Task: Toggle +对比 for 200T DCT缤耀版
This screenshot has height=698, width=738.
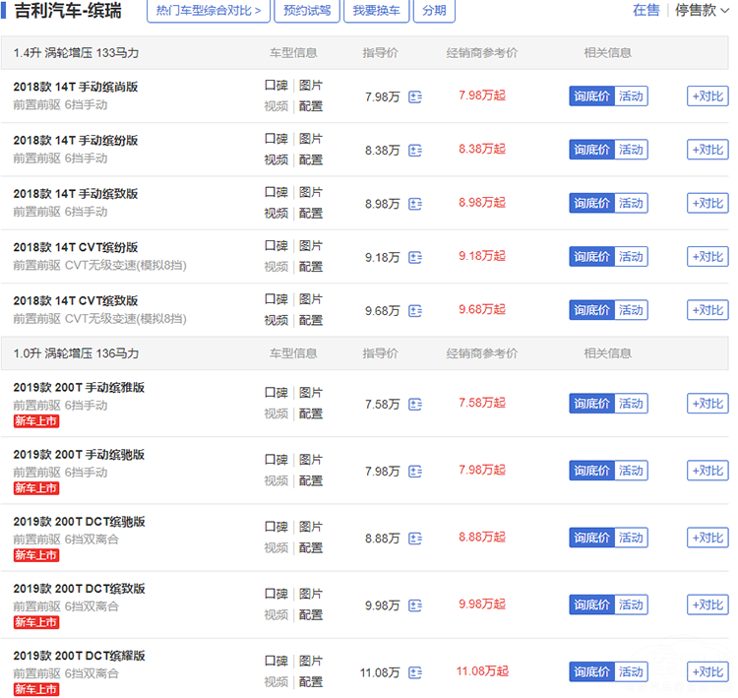Action: click(x=707, y=672)
